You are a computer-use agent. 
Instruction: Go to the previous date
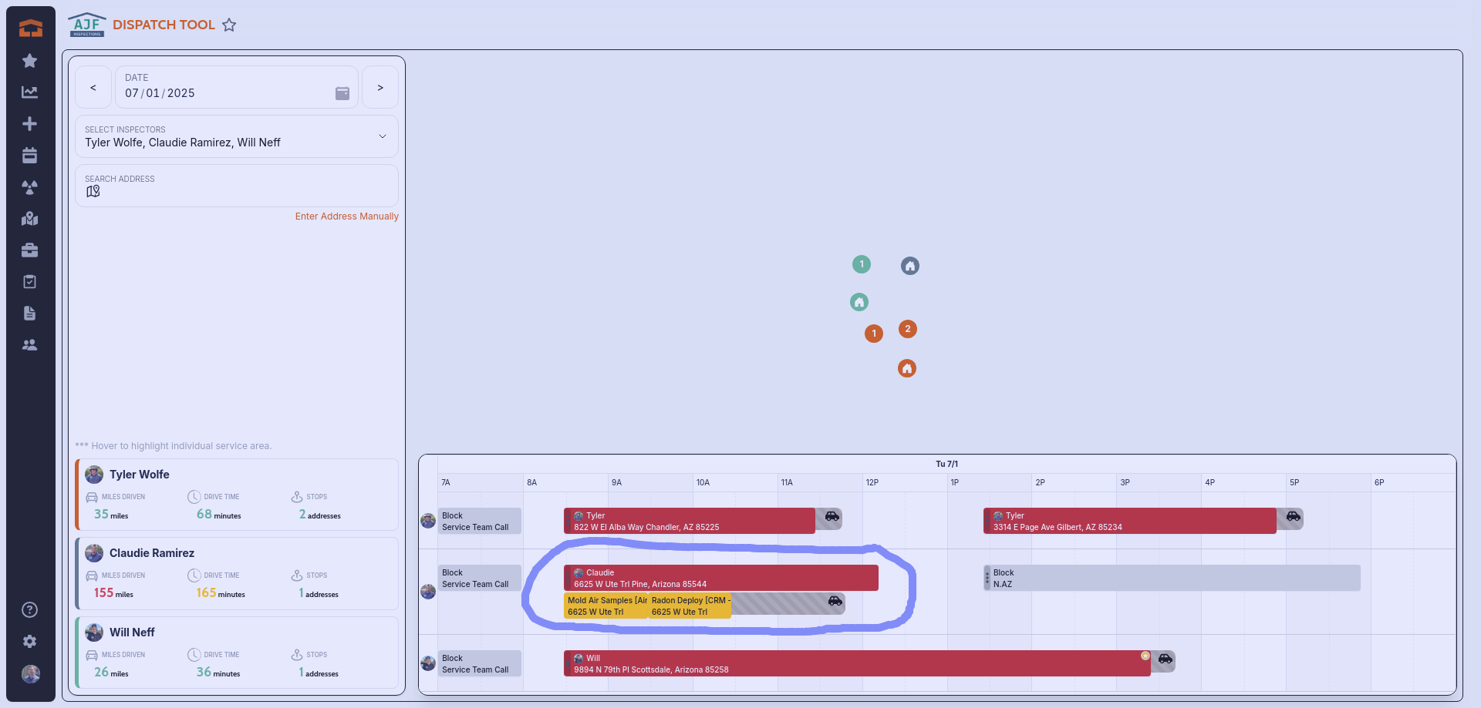[x=93, y=88]
